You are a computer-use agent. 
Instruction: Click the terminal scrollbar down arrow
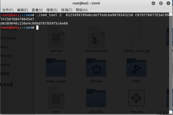click(171, 112)
